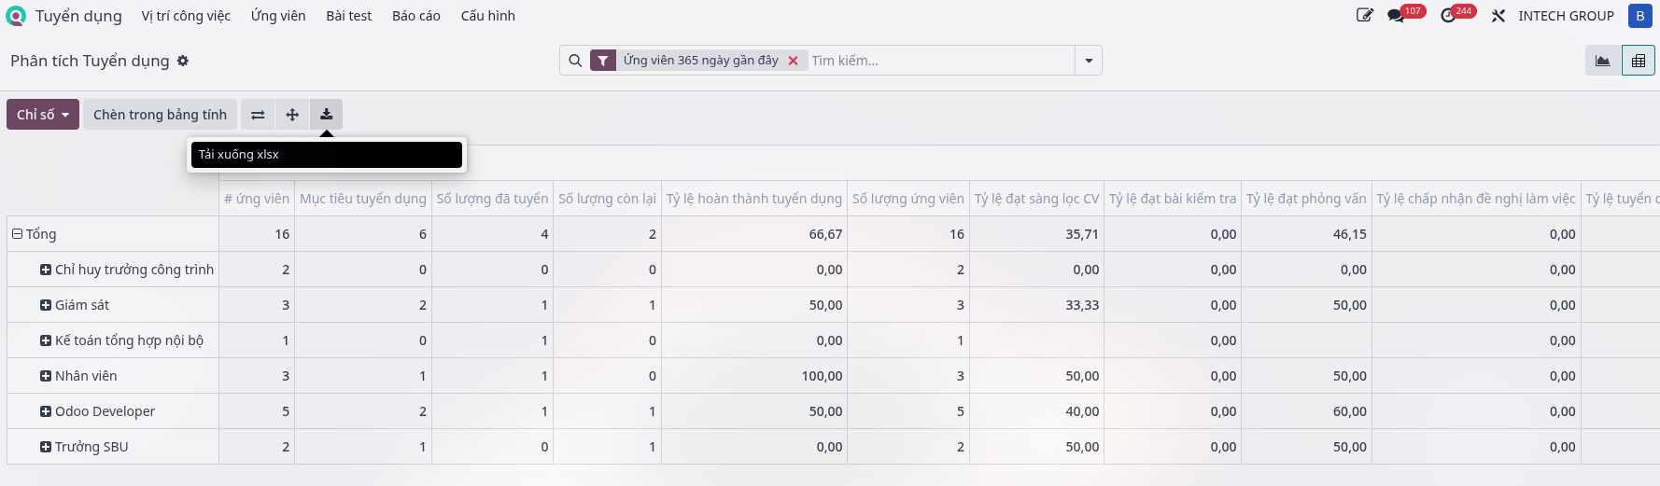Switch to pivot table view icon
This screenshot has width=1660, height=486.
tap(1639, 61)
